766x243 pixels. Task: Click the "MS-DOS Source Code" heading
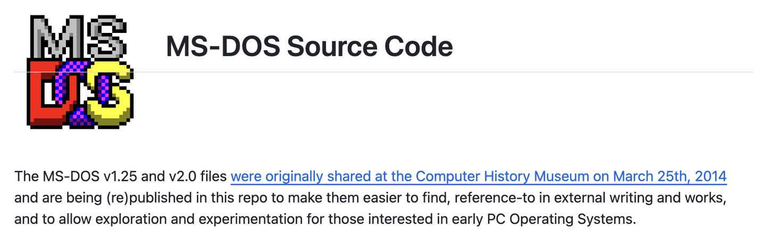click(x=309, y=46)
